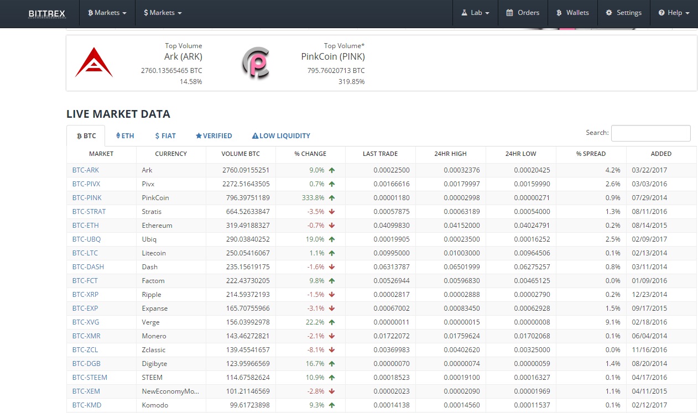Open the BTC-XRP market link

pos(85,295)
